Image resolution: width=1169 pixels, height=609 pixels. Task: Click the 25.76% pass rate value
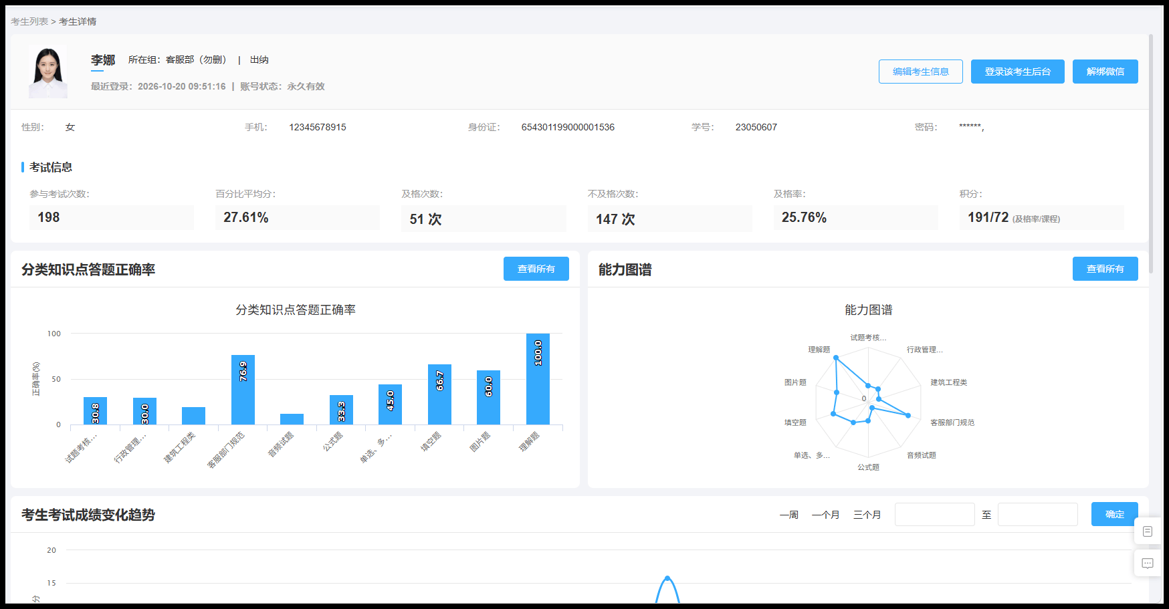804,217
